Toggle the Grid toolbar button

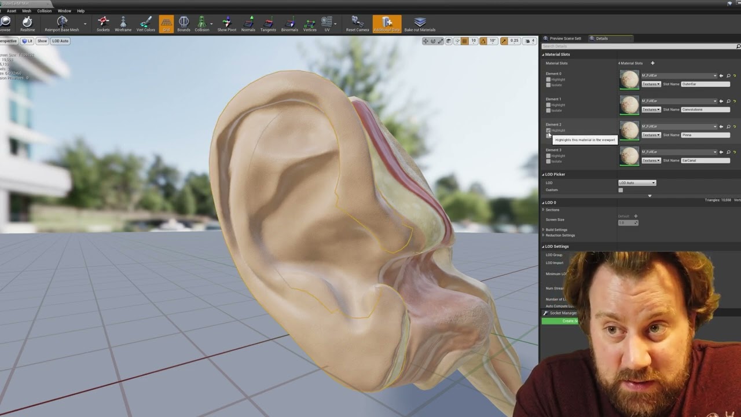(x=166, y=23)
